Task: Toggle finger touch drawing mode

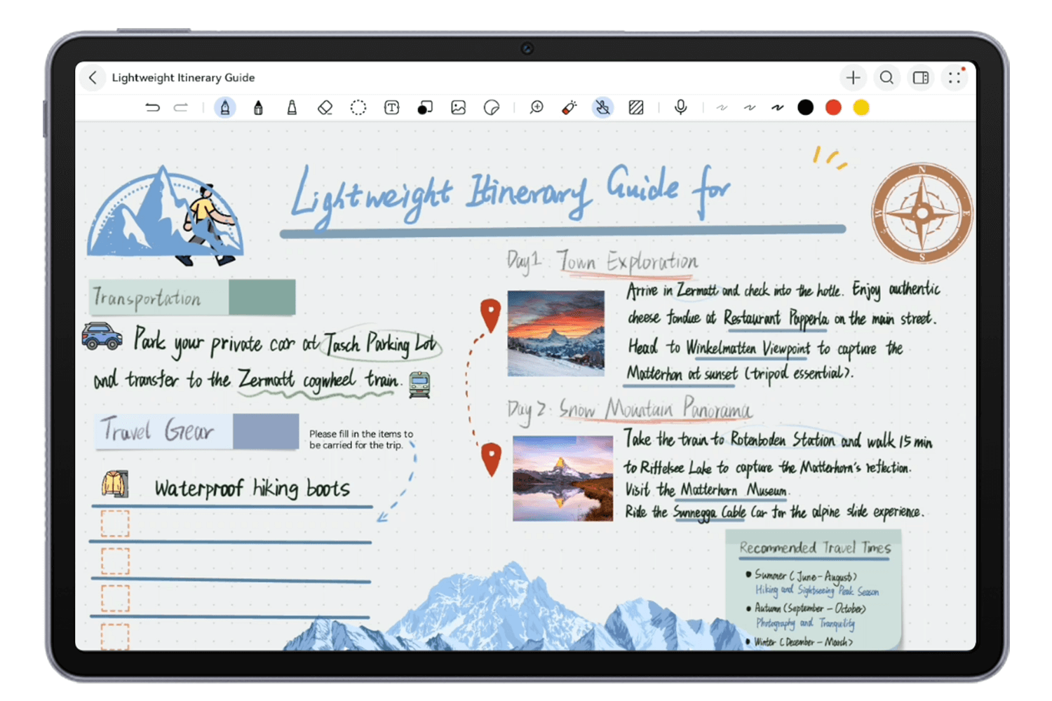Action: [x=602, y=108]
